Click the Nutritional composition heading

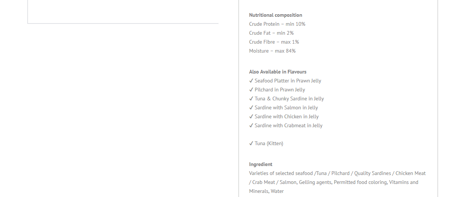click(276, 15)
